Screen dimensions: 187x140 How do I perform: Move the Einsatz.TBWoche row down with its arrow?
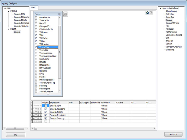click(36, 109)
